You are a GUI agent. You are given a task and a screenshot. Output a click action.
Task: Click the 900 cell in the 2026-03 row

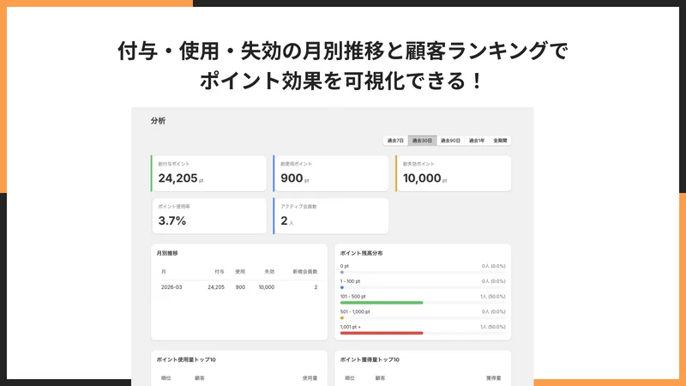point(241,287)
